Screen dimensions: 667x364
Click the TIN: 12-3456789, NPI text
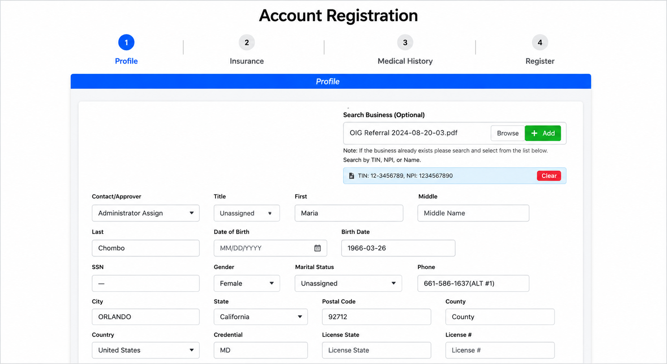[405, 176]
